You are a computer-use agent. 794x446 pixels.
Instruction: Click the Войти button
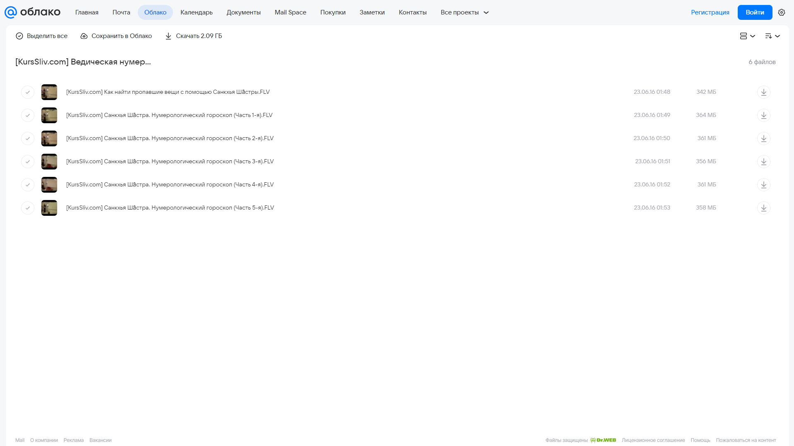click(755, 12)
